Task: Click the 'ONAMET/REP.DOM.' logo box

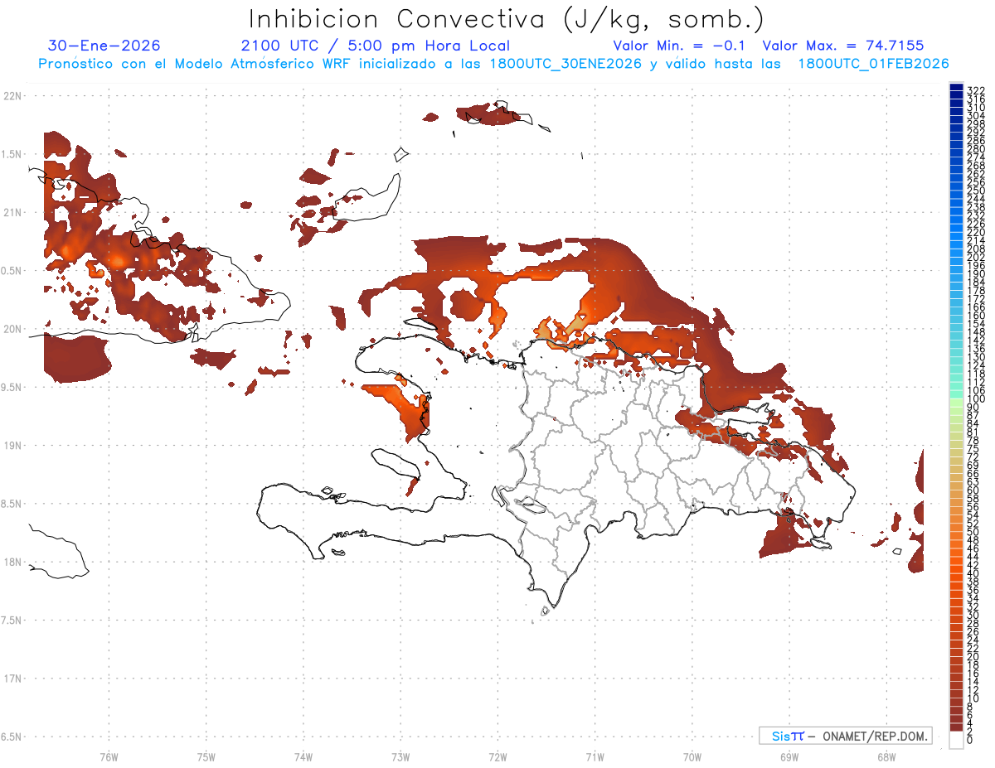Action: coord(844,736)
